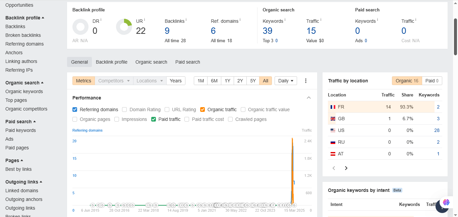The image size is (458, 217).
Task: Open Organic keywords in sidebar
Action: coord(24,91)
